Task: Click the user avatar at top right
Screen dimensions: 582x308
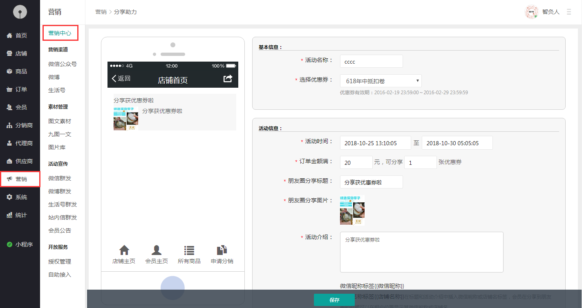Action: (x=531, y=12)
